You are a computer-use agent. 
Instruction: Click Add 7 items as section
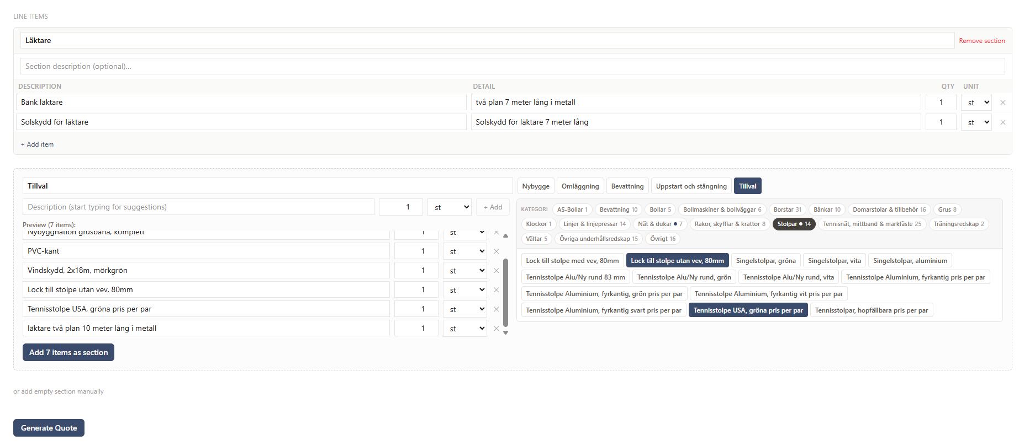tap(68, 352)
